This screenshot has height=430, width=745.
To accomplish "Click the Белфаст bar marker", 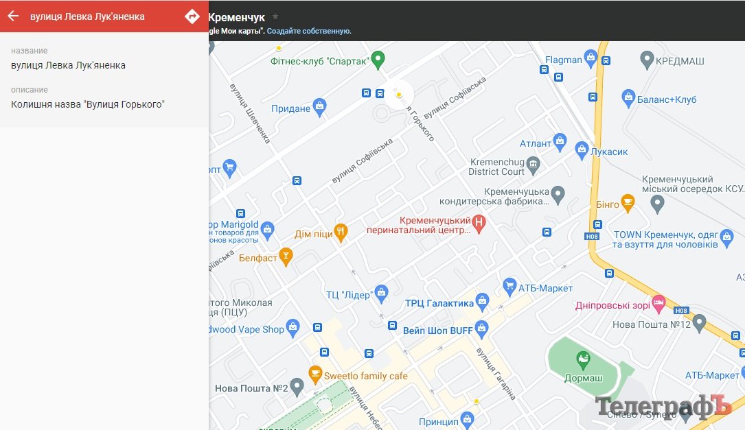I will click(x=286, y=256).
